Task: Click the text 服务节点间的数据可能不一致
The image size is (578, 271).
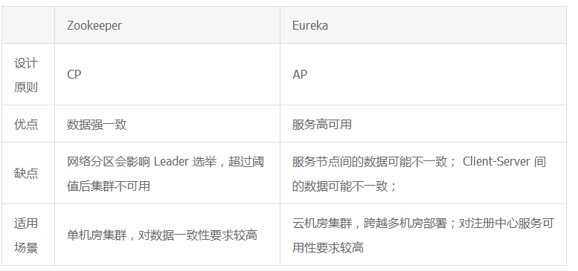Action: tap(370, 161)
